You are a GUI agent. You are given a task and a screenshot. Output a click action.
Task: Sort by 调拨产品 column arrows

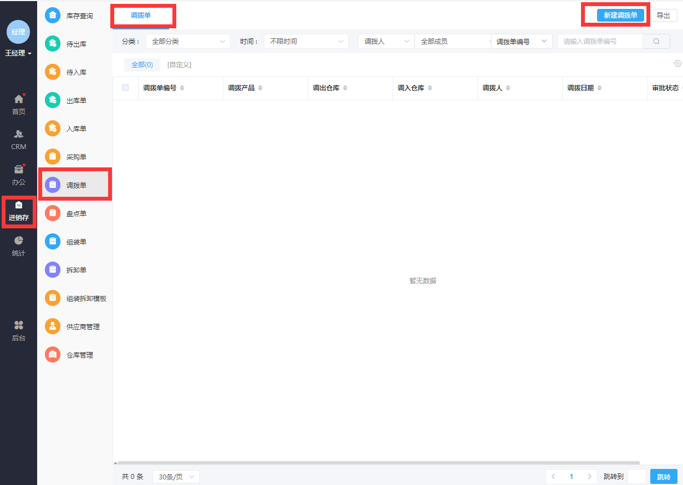[x=260, y=88]
